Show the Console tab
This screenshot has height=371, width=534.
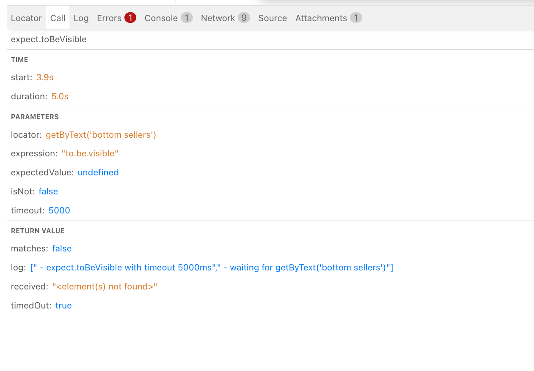161,18
